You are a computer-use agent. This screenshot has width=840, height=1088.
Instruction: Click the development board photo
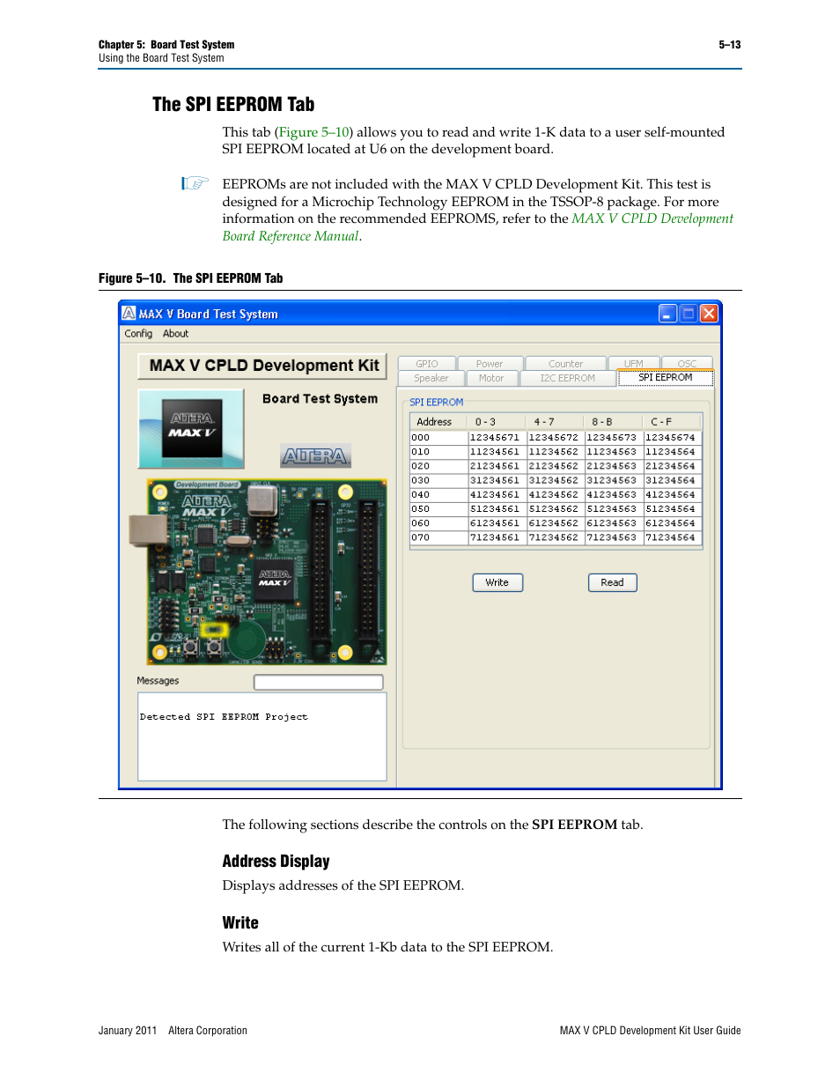[259, 572]
